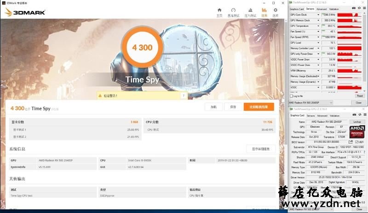Open the 3DMark Benchmarks gauge icon
The height and width of the screenshot is (213, 368).
point(233,10)
